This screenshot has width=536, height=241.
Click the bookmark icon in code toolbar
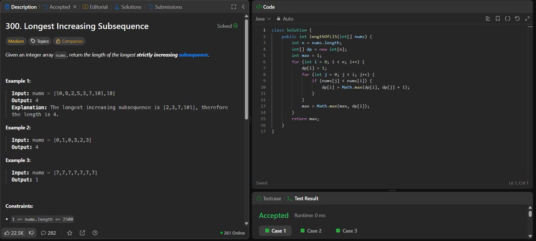coord(498,19)
